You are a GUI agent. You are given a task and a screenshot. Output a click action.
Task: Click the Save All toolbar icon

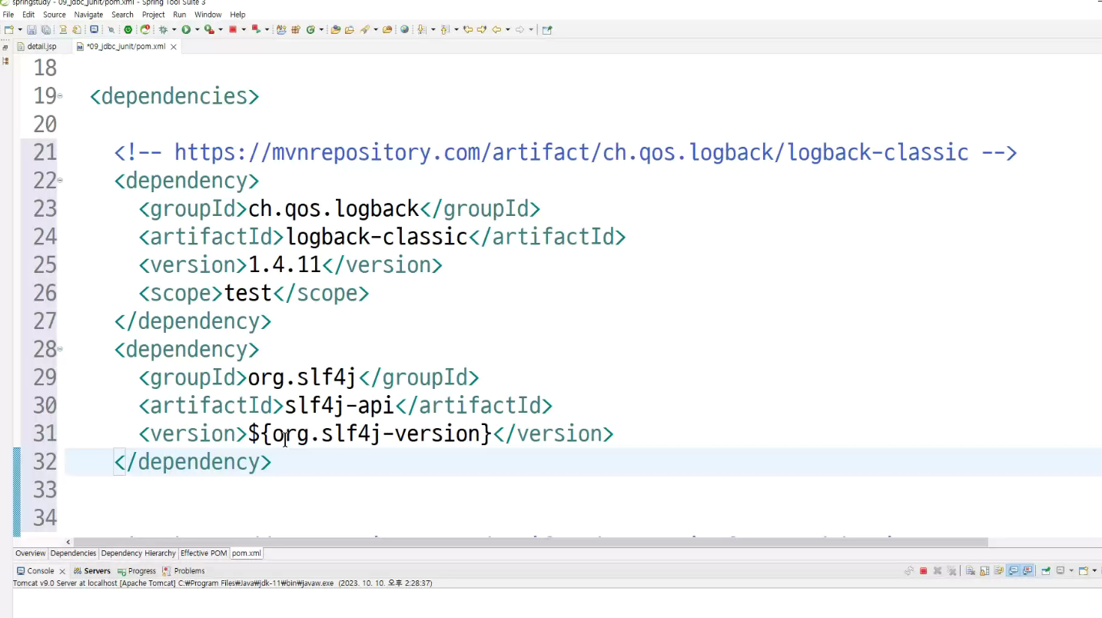click(x=46, y=29)
